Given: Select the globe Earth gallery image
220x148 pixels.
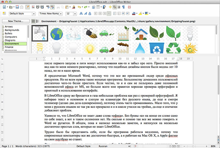Looking at the screenshot, I should click(x=57, y=34).
